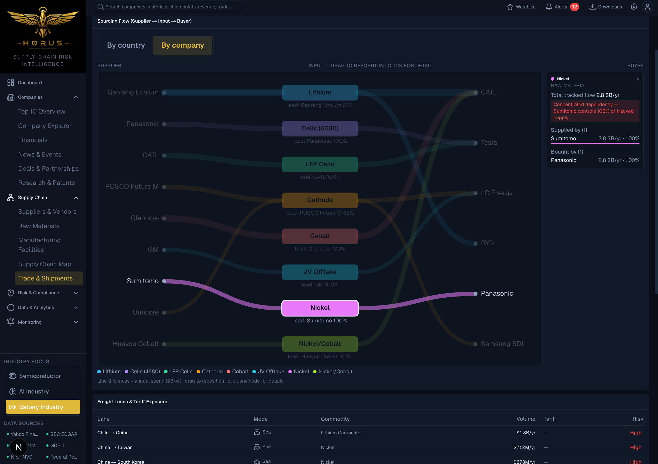Click the Risk & Compliance shield icon
Screen dimensions: 658x464
(x=11, y=293)
